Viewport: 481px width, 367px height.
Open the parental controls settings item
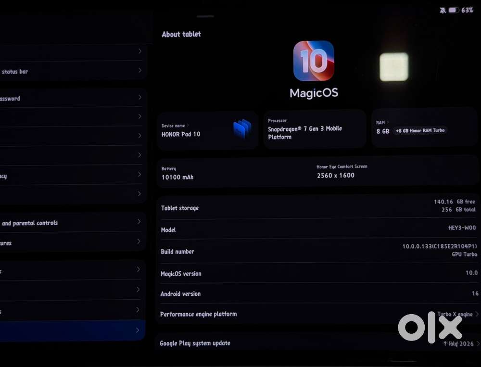coord(73,223)
